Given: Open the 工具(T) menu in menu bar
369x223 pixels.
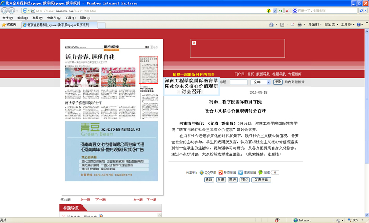Looking at the screenshot, I should coord(70,18).
